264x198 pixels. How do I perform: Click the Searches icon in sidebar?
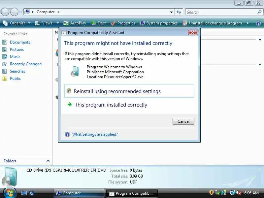tap(5, 71)
